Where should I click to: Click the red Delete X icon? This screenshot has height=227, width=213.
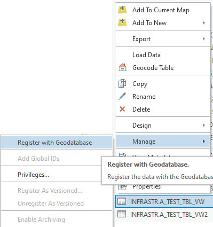(122, 109)
